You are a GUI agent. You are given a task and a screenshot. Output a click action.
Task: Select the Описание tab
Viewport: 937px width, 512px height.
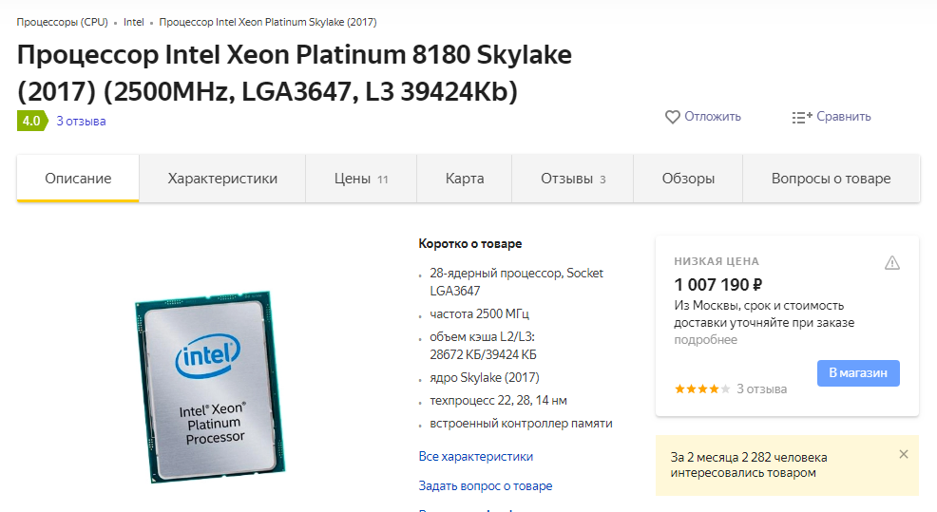[78, 179]
